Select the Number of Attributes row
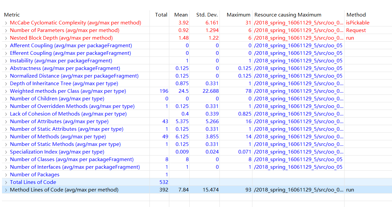 [x=59, y=121]
